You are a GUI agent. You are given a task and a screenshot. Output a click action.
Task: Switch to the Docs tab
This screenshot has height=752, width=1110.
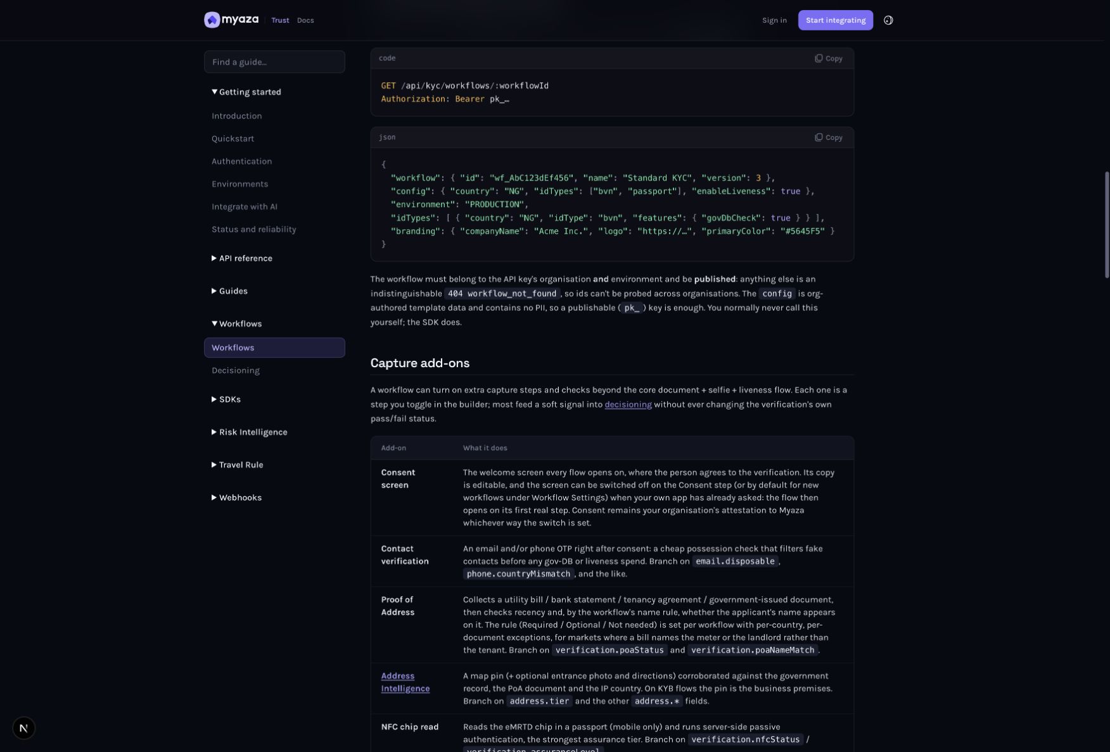[x=305, y=20]
